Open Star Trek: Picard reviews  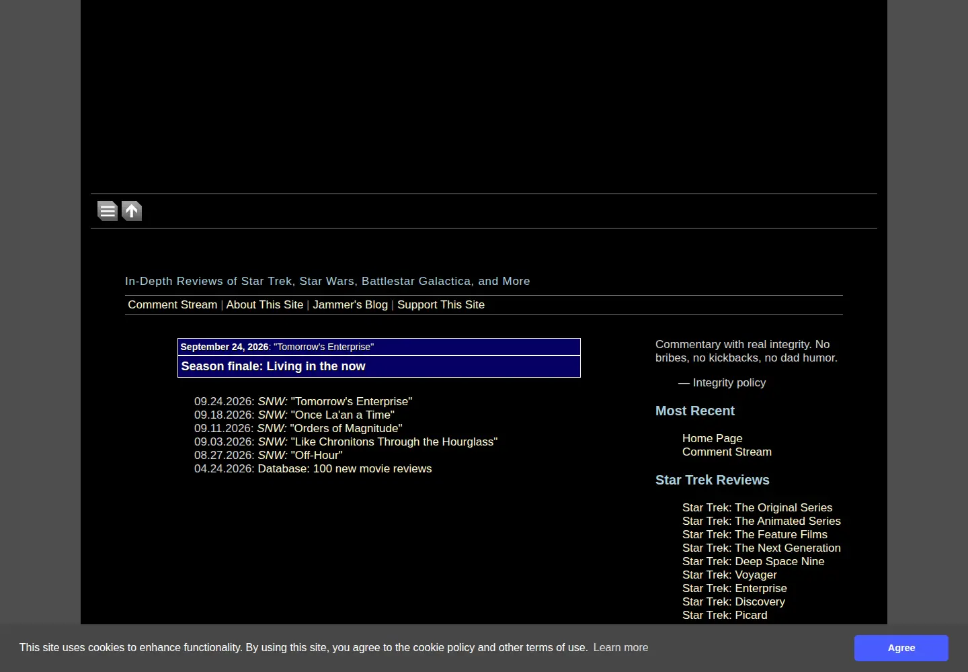point(725,615)
